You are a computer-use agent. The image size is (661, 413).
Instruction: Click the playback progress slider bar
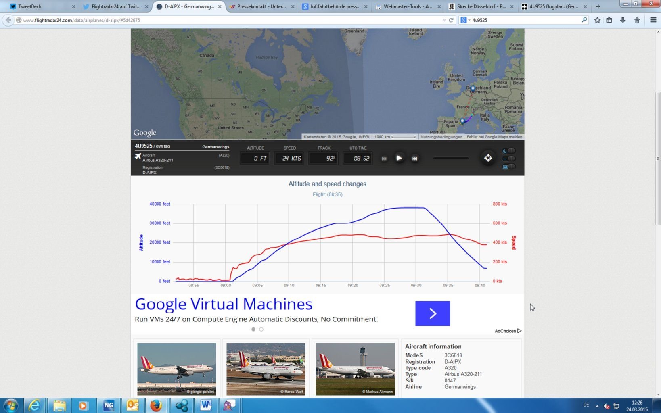[451, 158]
